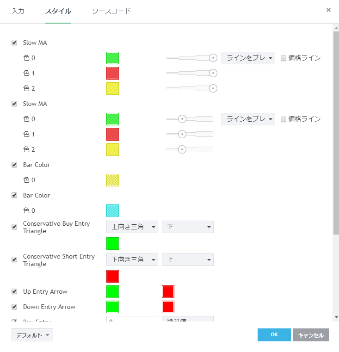
Task: Disable the Down Entry Arrow checkbox
Action: (14, 307)
